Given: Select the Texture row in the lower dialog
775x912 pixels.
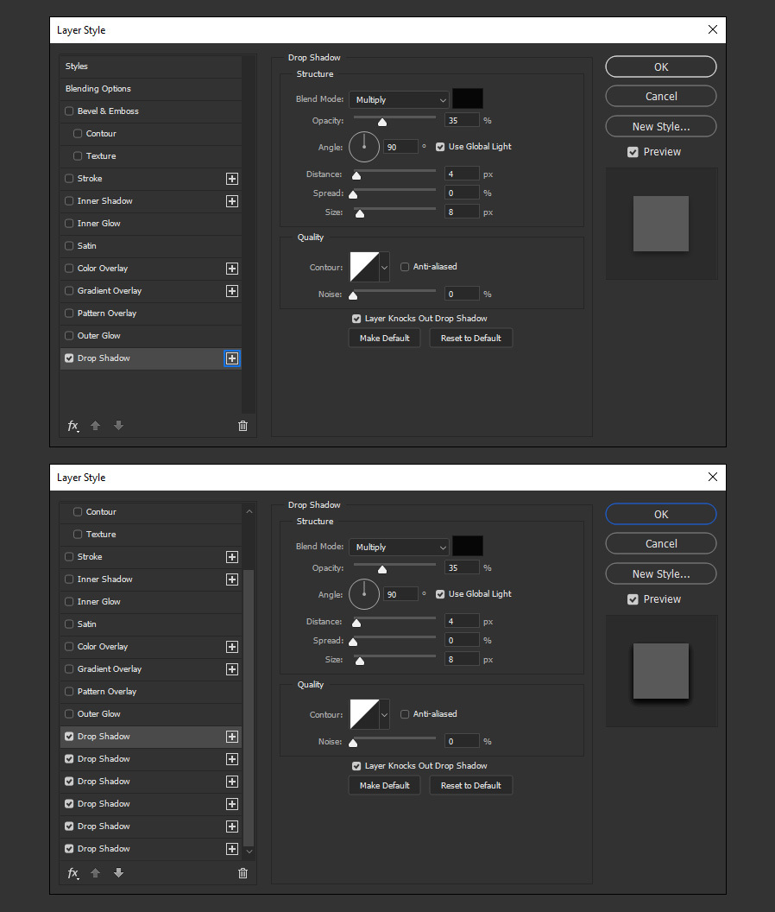Looking at the screenshot, I should click(x=150, y=535).
